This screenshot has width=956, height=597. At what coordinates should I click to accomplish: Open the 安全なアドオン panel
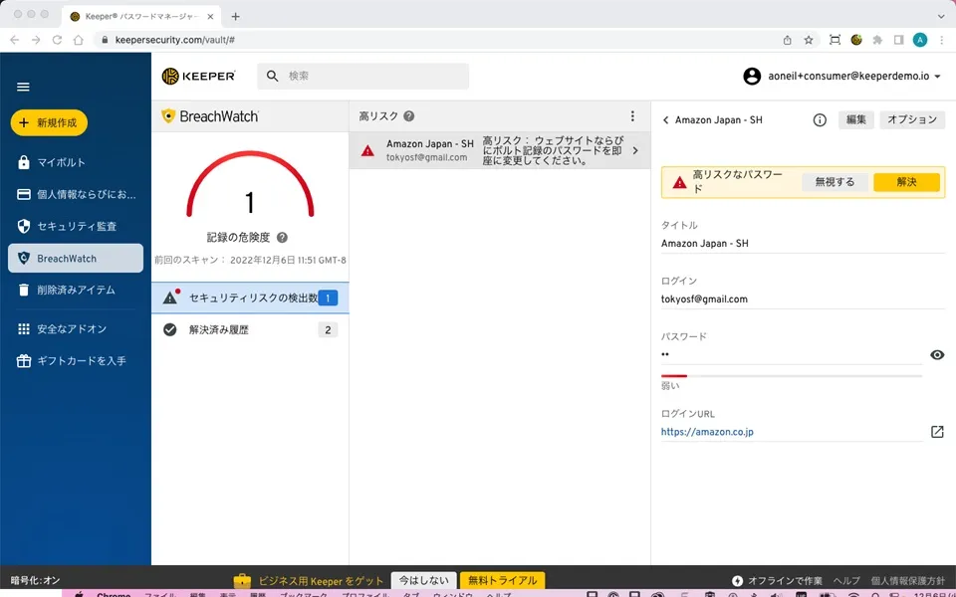pos(72,328)
